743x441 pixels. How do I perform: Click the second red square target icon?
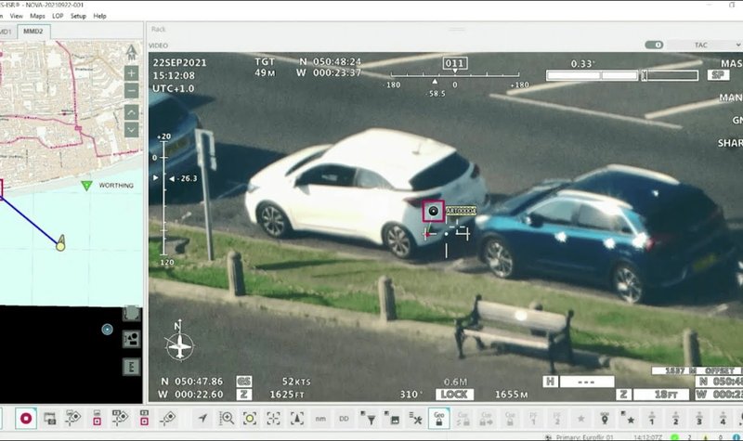(144, 418)
